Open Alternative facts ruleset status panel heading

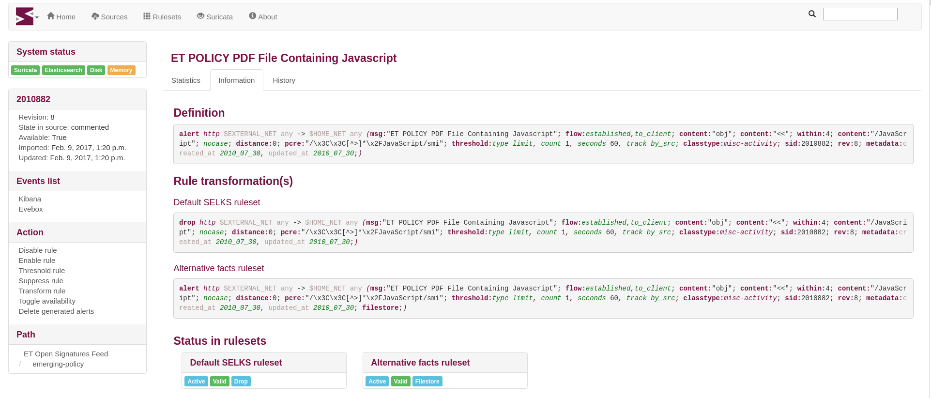click(x=420, y=363)
